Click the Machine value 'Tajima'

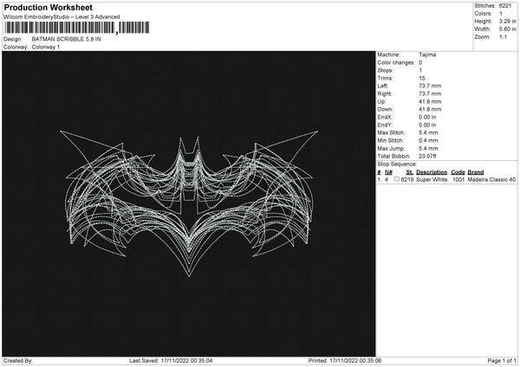[427, 55]
